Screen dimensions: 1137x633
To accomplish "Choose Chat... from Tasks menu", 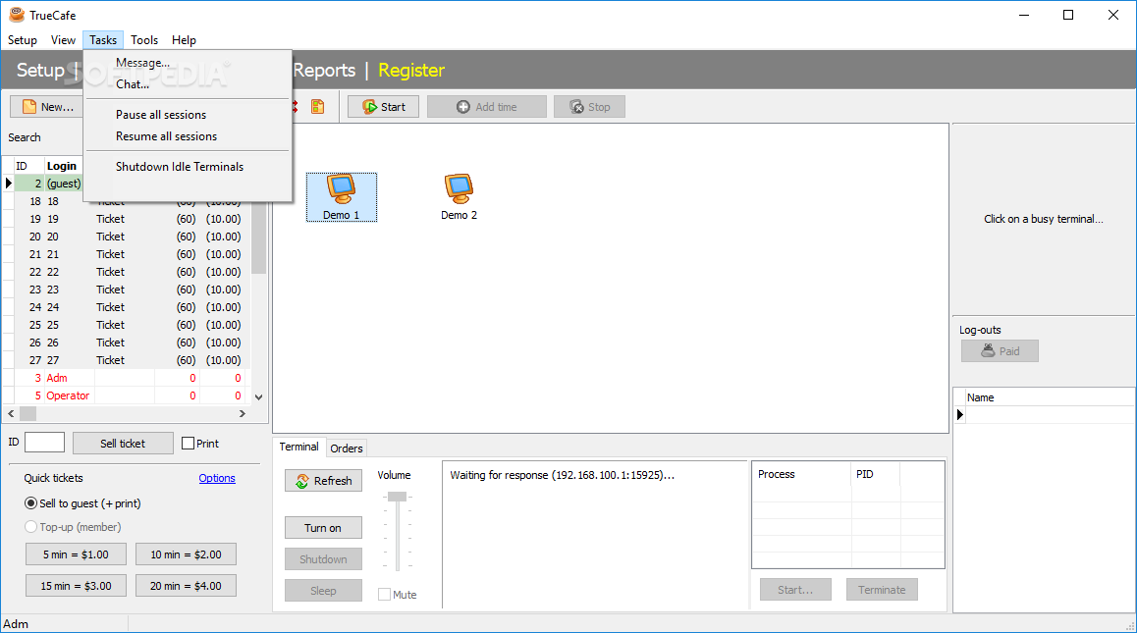I will 188,84.
